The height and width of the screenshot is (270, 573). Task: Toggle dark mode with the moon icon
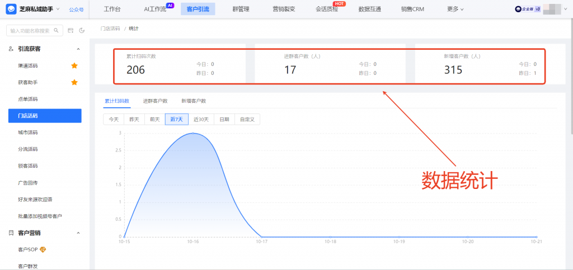coord(82,30)
